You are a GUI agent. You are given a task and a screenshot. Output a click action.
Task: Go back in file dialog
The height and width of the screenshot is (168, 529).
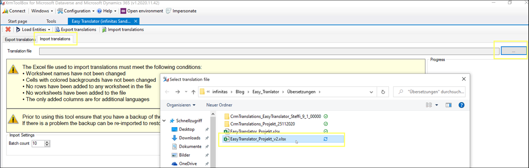pos(167,92)
